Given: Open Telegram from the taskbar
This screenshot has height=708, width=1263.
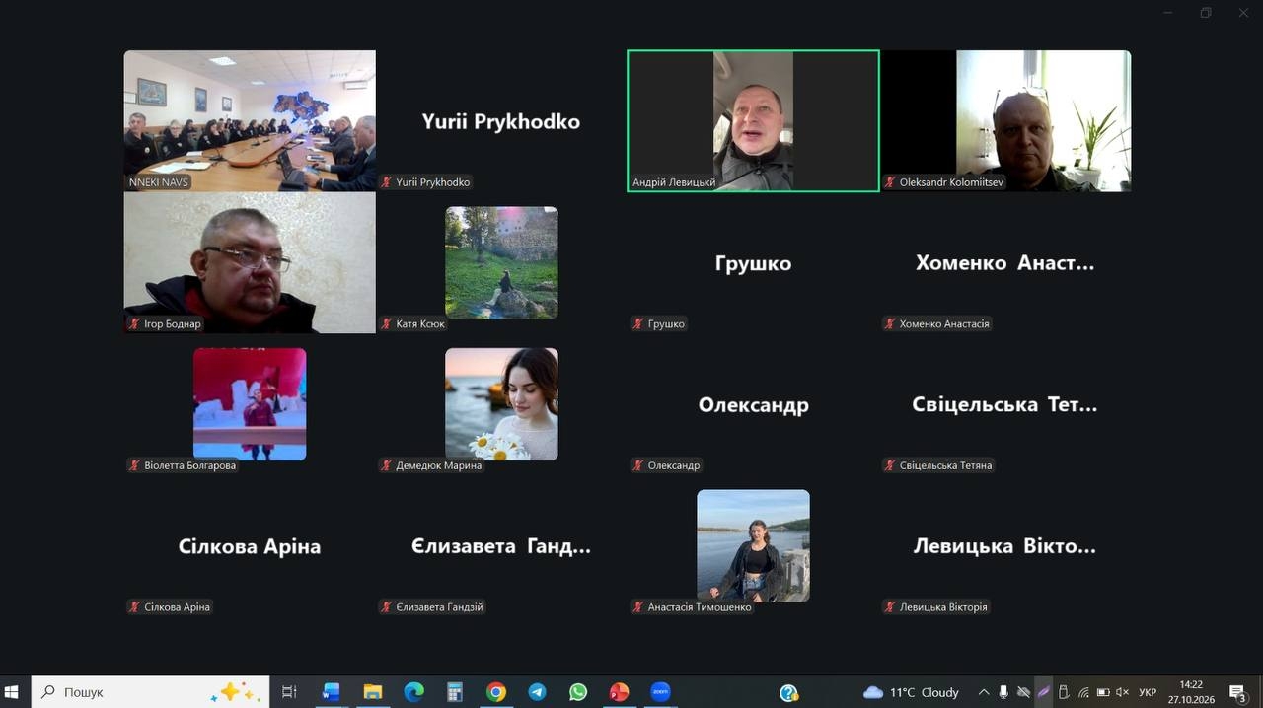Looking at the screenshot, I should (537, 692).
